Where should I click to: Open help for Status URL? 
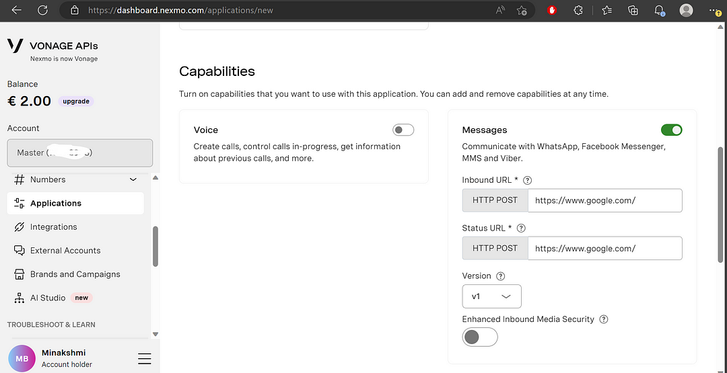521,228
